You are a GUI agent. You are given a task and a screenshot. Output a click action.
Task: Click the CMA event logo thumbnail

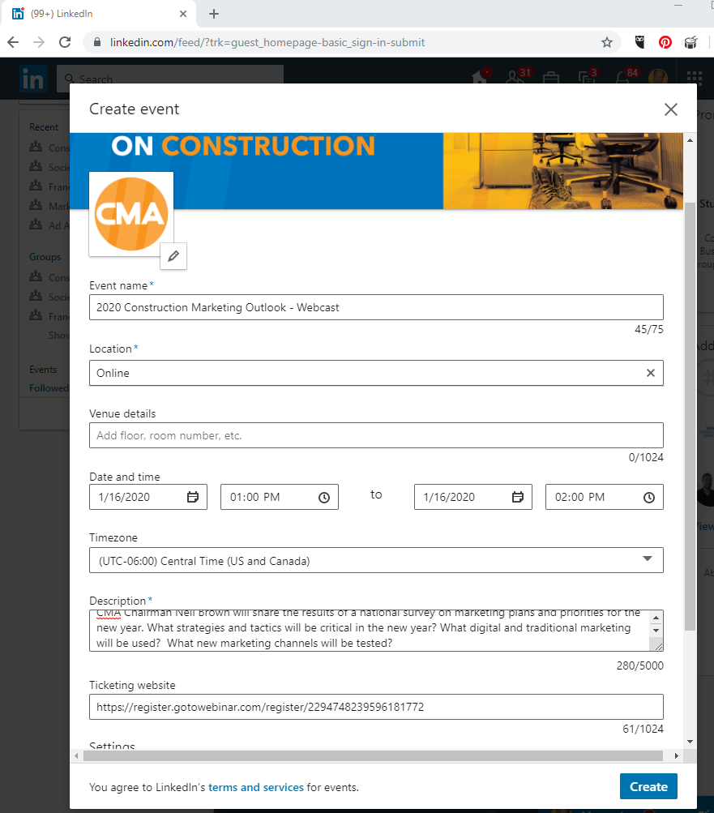(131, 214)
